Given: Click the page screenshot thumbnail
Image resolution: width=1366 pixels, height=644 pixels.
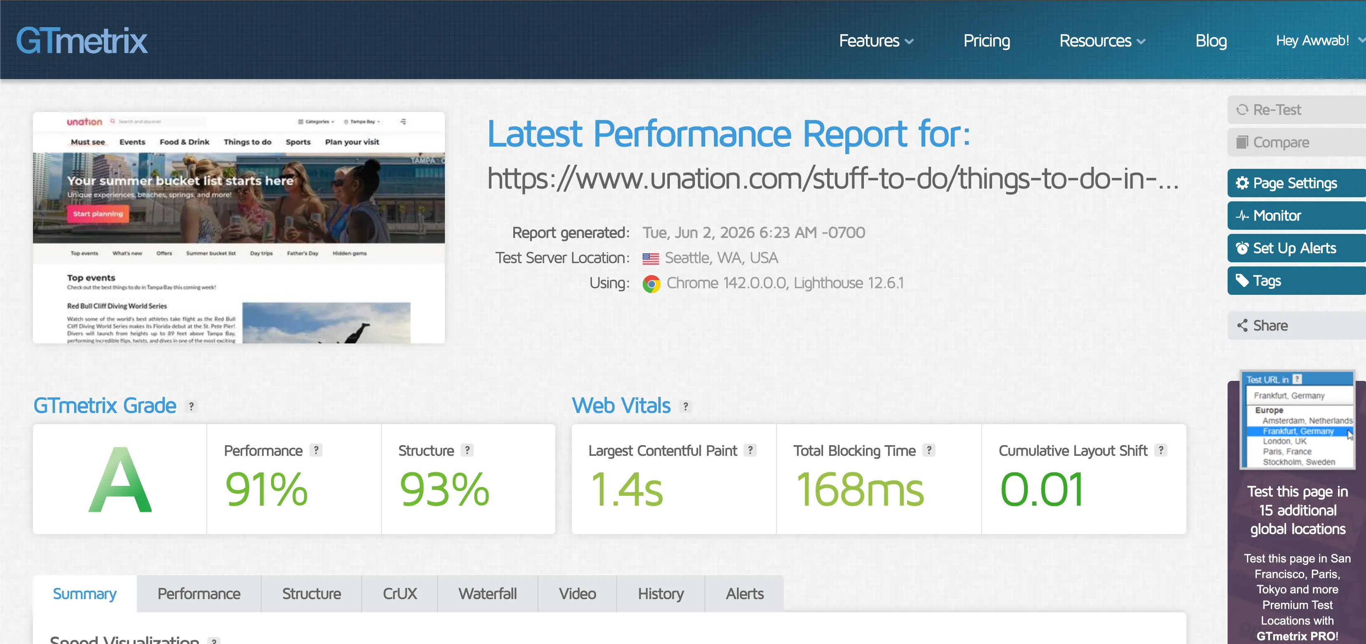Looking at the screenshot, I should [239, 227].
